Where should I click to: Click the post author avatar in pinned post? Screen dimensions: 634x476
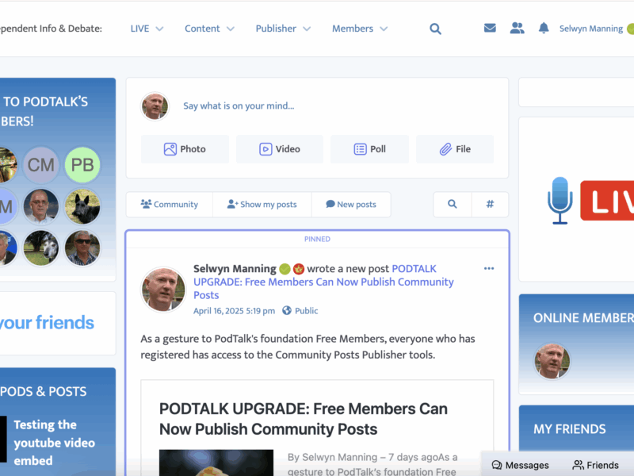pyautogui.click(x=163, y=290)
